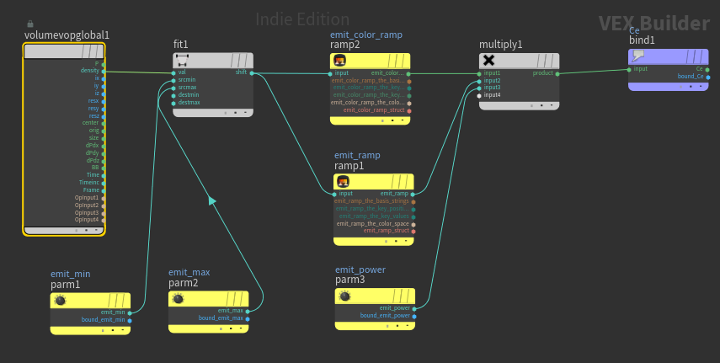Click the emit_ramp output port on ramp1
Image resolution: width=720 pixels, height=363 pixels.
pos(413,194)
